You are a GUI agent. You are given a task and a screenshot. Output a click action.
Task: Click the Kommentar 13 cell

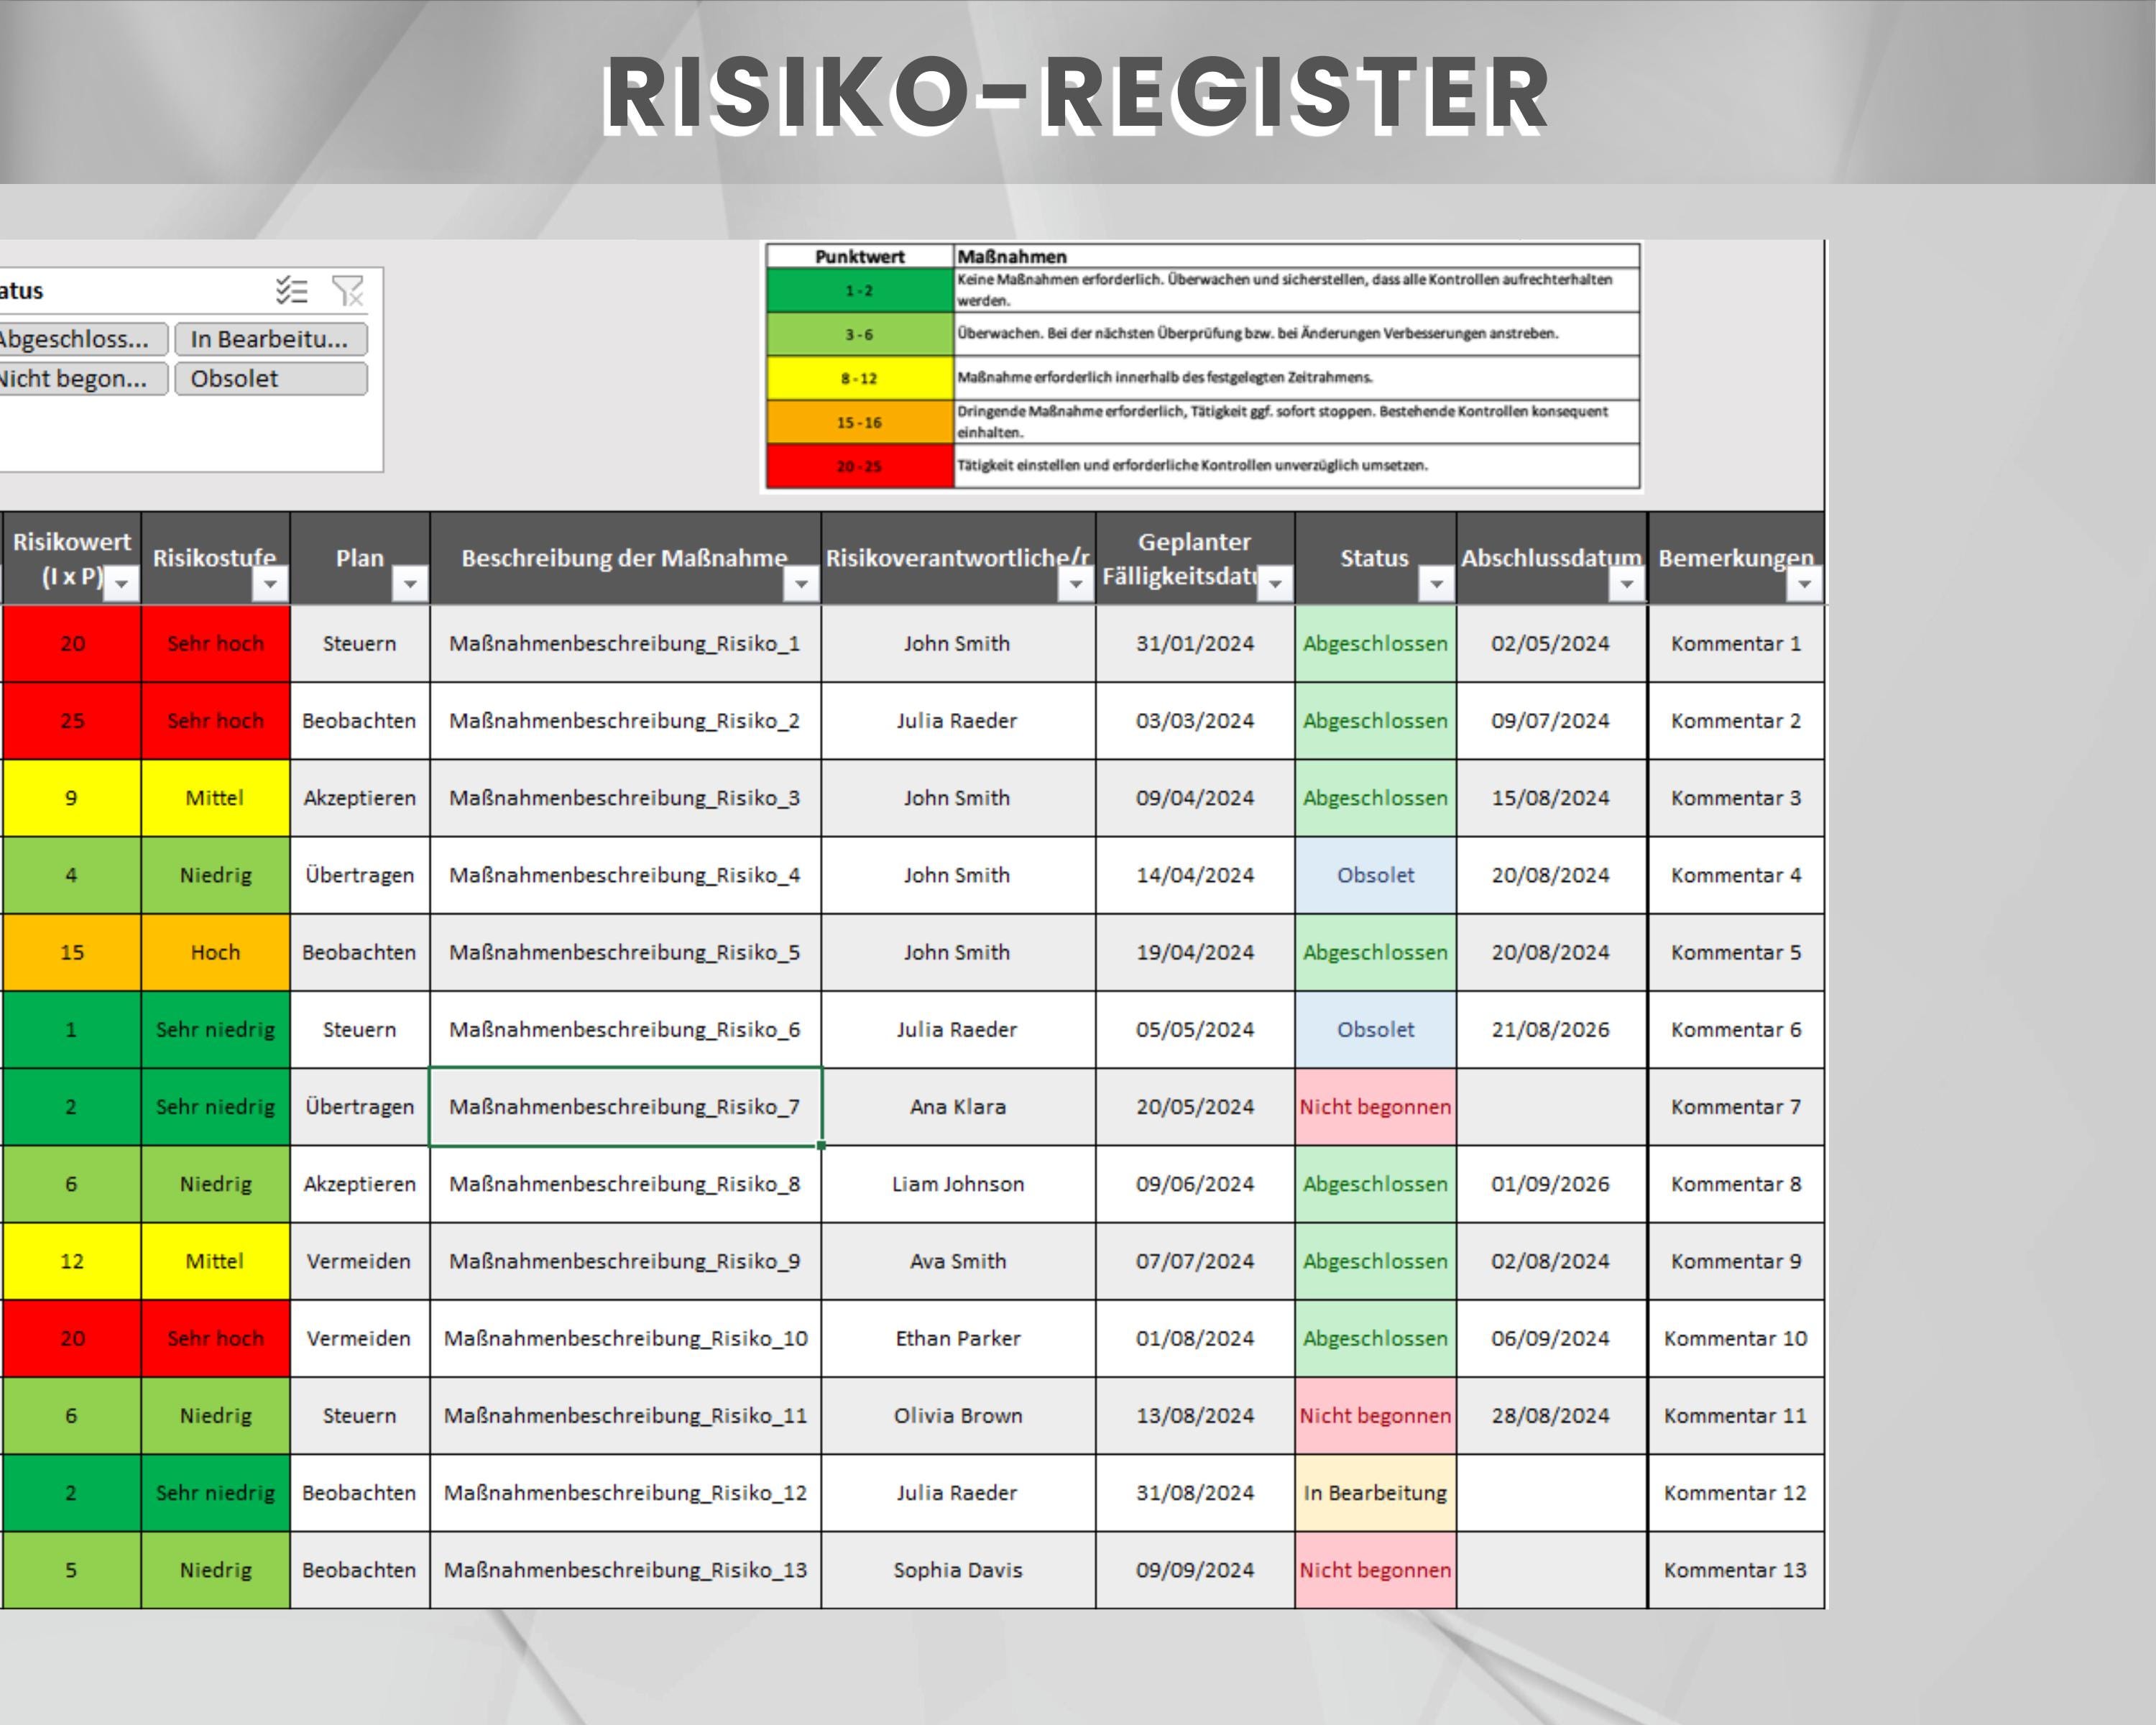pos(1736,1570)
